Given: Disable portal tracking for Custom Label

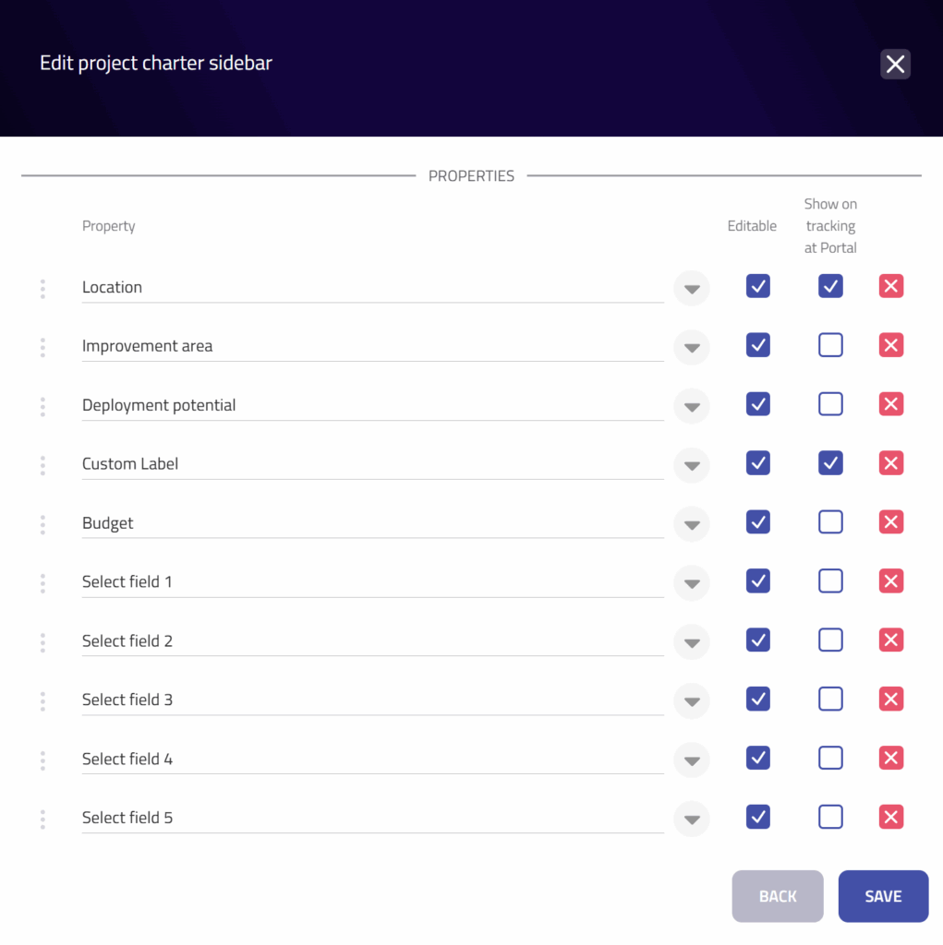Looking at the screenshot, I should [x=830, y=463].
